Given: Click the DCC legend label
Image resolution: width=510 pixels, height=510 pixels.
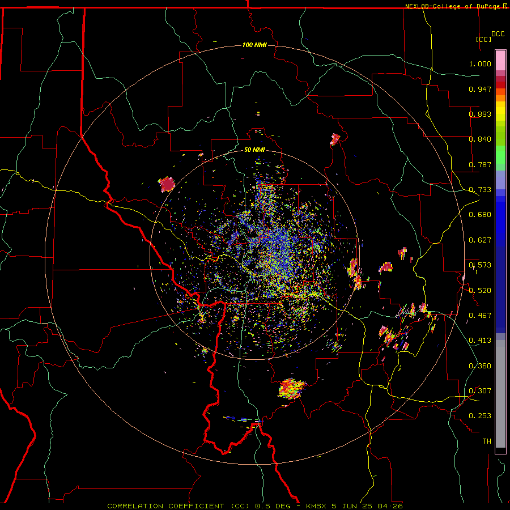Looking at the screenshot, I should click(498, 34).
